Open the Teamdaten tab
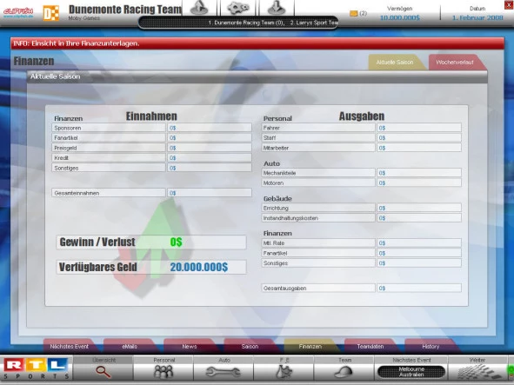Viewport: 514px width, 385px height. [370, 347]
